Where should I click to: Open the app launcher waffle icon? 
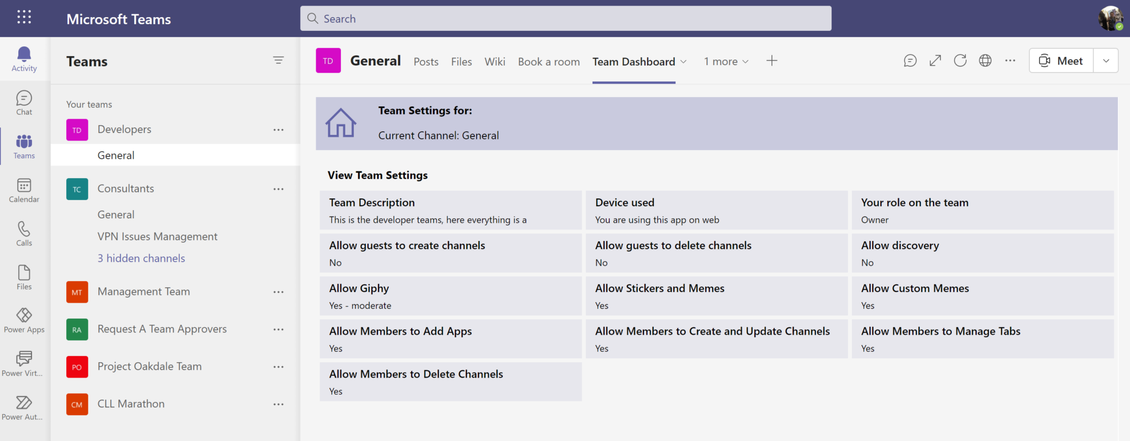[x=24, y=17]
